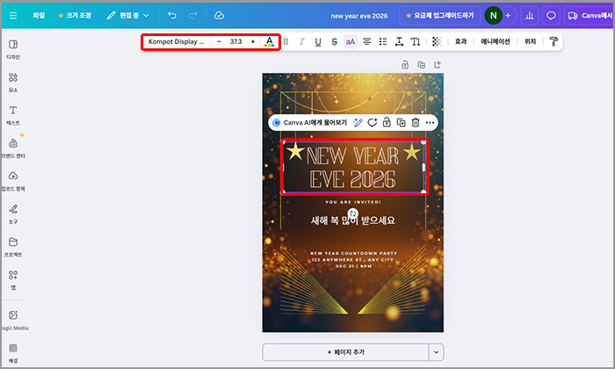
Task: Click the rotate handle under the title
Action: [353, 213]
